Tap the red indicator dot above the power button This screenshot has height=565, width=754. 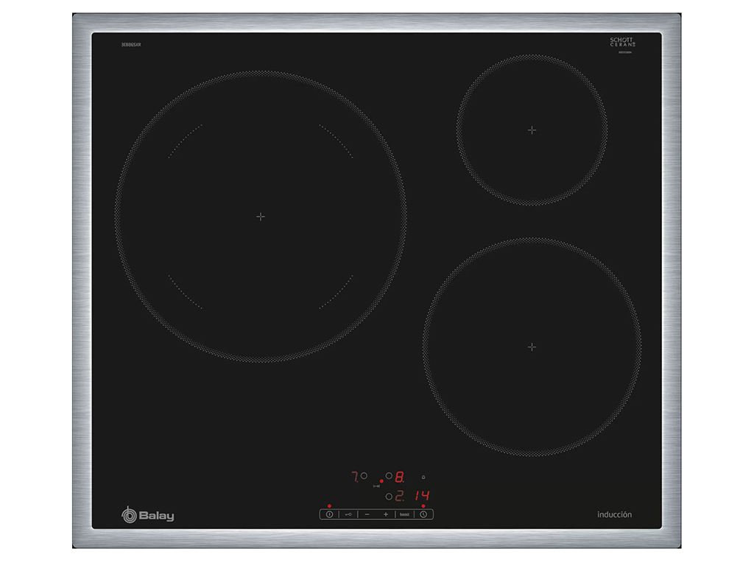329,506
